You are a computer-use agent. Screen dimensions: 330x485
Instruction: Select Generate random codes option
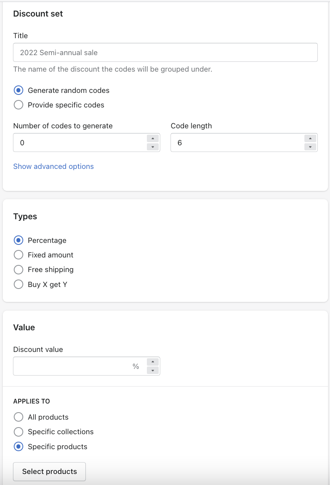tap(19, 91)
